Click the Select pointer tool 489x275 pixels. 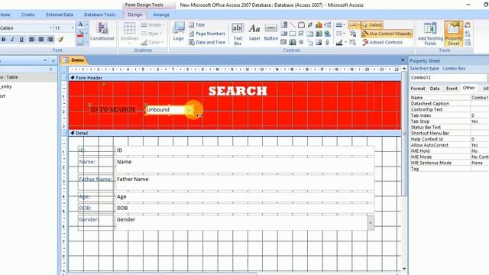372,25
